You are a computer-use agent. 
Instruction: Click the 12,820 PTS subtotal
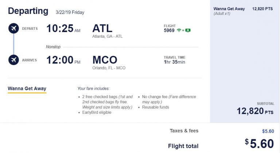[255, 111]
